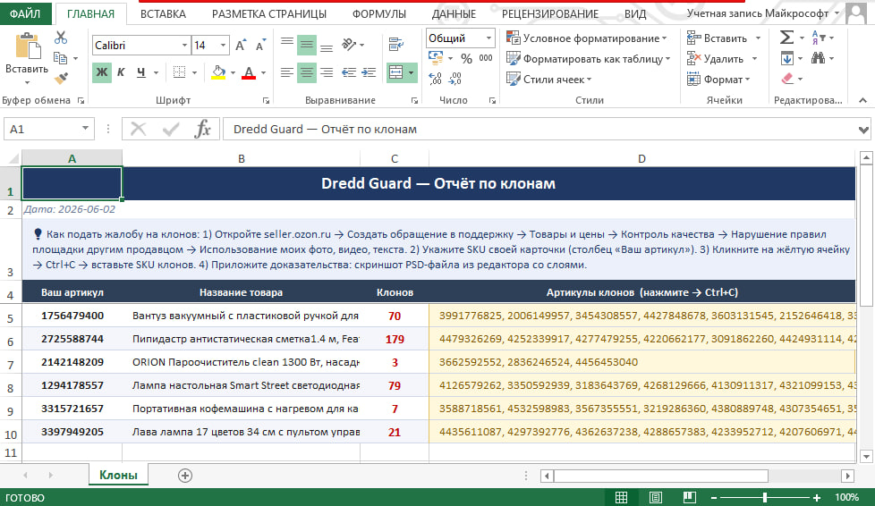Open Стили ячеек menu

(x=548, y=80)
